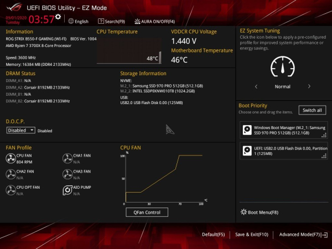Viewport: 332px width, 249px height.
Task: Click the Switch all button
Action: [312, 110]
